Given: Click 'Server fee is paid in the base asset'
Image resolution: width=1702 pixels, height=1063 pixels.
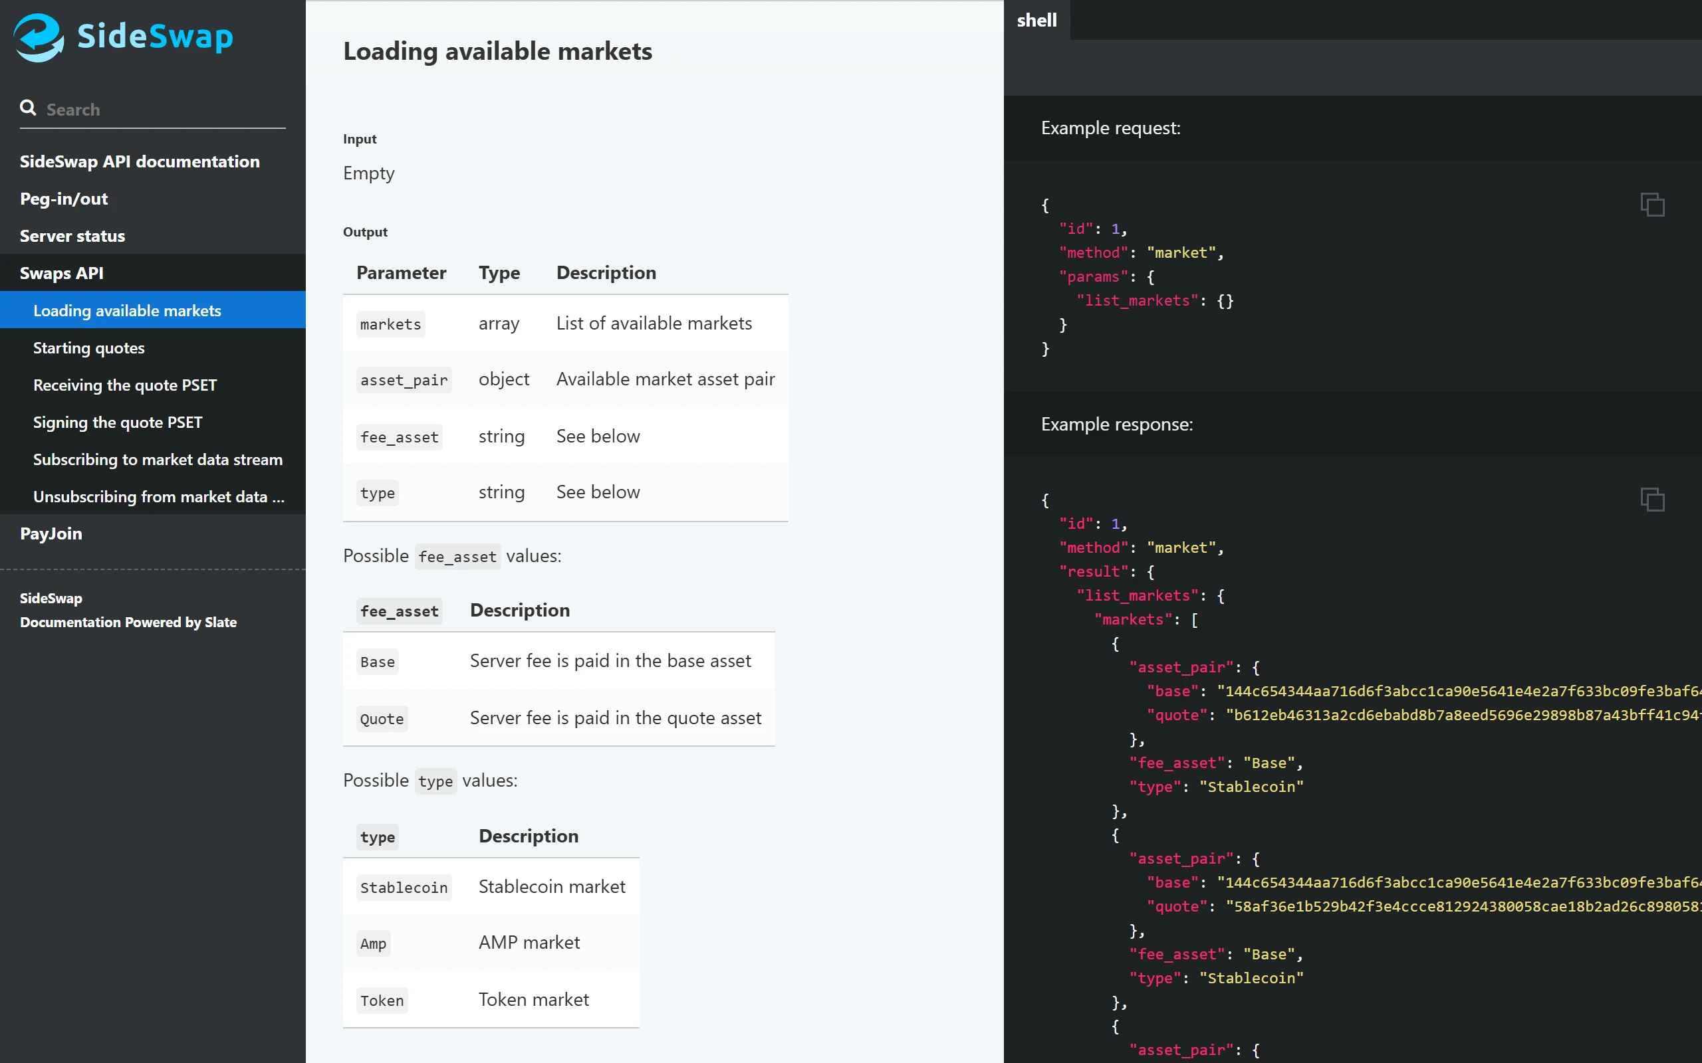Looking at the screenshot, I should tap(610, 661).
